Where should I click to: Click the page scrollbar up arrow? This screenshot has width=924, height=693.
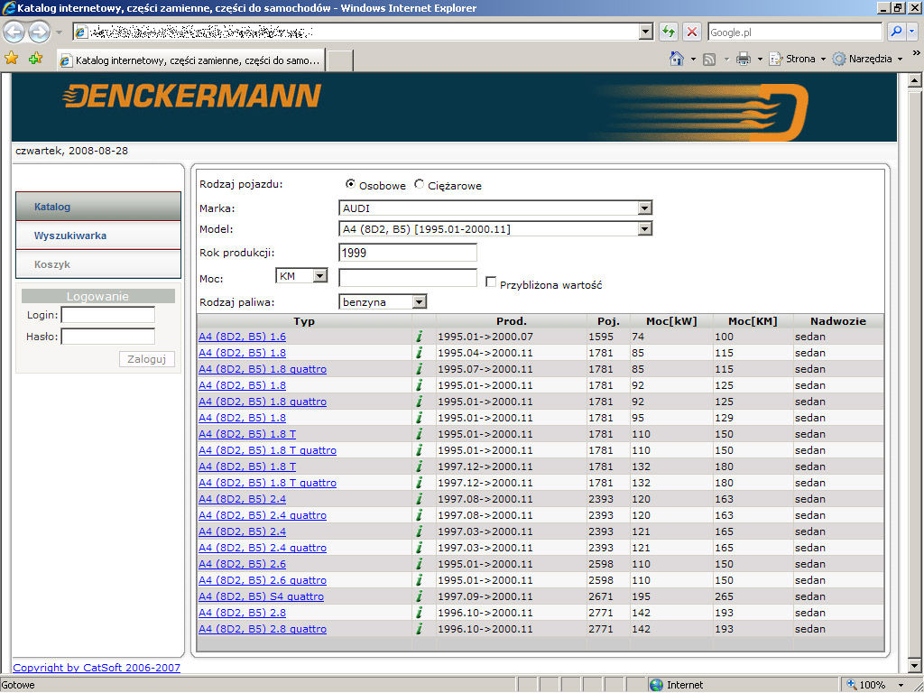click(x=915, y=80)
